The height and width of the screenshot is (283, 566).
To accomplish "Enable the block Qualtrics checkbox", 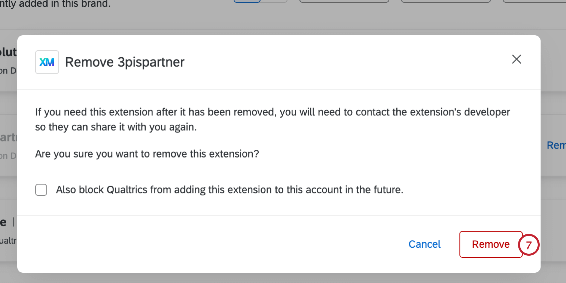I will pyautogui.click(x=41, y=190).
